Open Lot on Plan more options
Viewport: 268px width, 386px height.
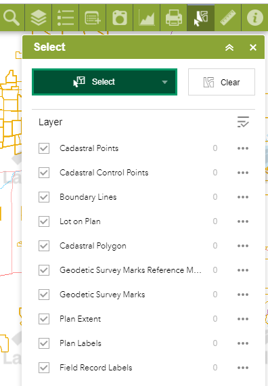pos(243,221)
